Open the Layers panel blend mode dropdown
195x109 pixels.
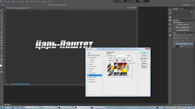tap(178, 38)
